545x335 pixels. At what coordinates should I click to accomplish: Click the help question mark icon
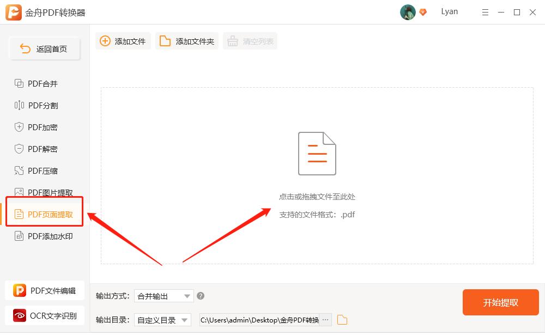(200, 296)
